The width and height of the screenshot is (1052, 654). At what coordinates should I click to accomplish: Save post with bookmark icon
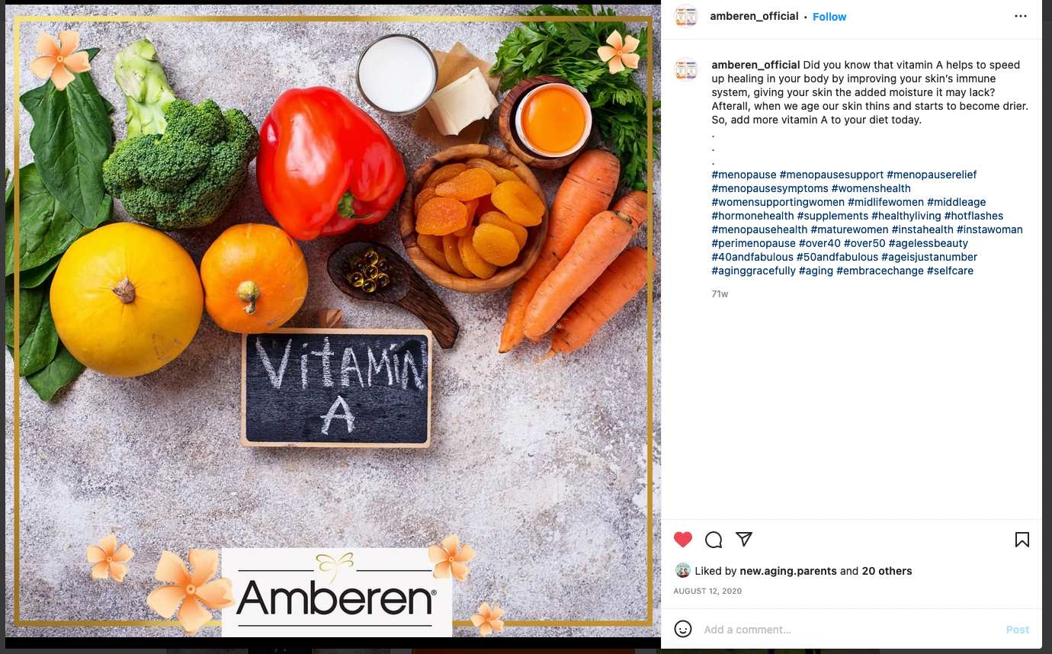(x=1022, y=540)
